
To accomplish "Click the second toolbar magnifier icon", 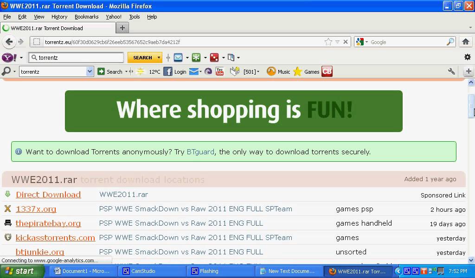I will tap(6, 71).
